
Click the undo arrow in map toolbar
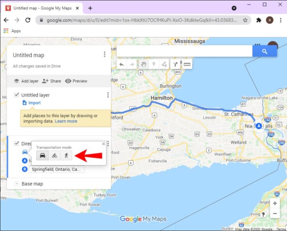(122, 64)
